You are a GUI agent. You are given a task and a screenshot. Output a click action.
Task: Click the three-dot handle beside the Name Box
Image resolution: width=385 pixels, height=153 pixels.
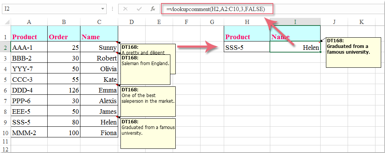coord(112,9)
